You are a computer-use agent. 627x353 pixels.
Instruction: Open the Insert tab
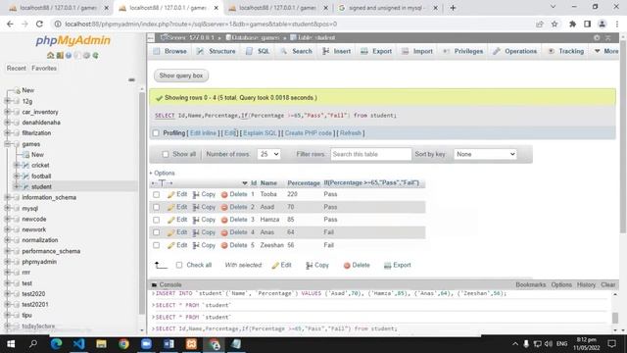pyautogui.click(x=337, y=51)
